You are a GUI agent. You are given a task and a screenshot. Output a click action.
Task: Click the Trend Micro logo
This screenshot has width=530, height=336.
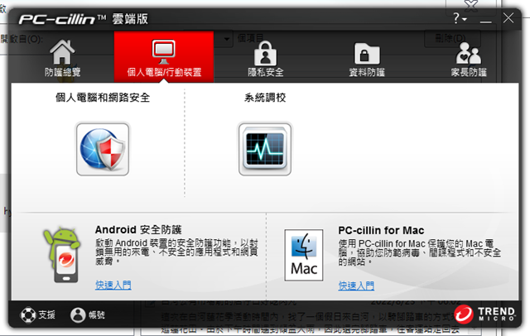(484, 314)
